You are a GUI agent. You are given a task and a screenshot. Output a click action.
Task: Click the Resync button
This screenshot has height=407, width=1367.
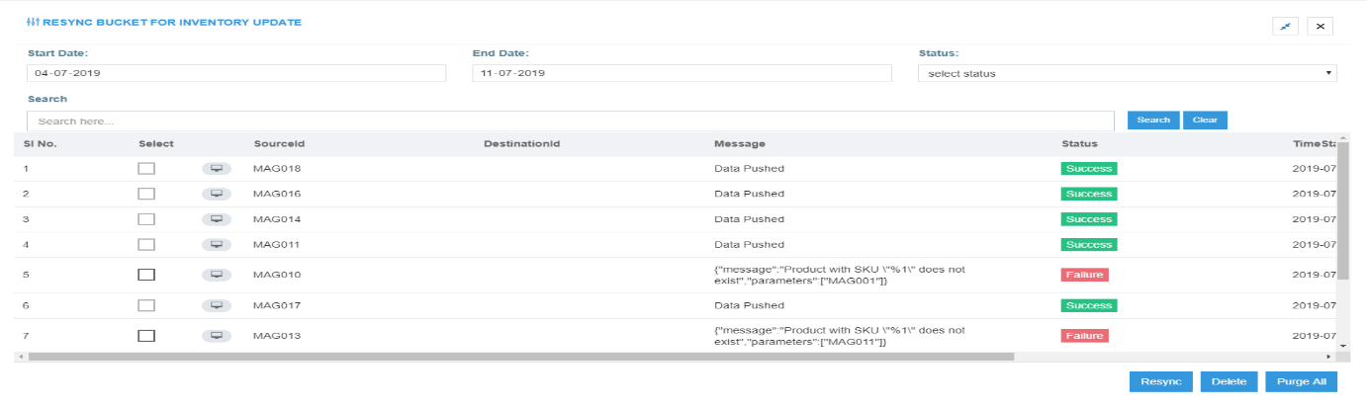point(1160,382)
